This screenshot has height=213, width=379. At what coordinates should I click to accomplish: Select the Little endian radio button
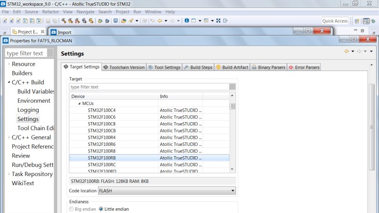[101, 209]
